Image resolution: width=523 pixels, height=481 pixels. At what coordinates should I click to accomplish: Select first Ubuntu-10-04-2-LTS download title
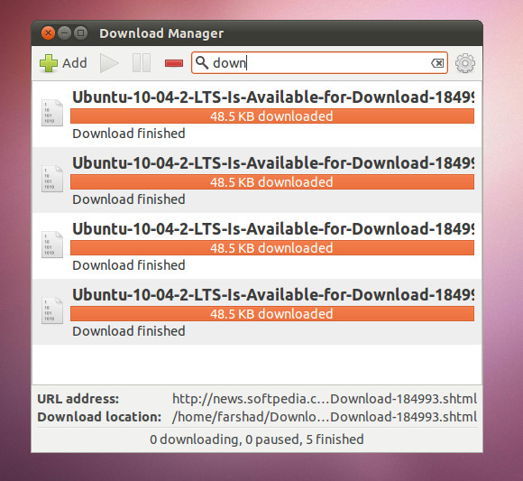coord(273,97)
